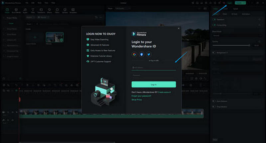Expand the Import dropdown in media panel

(x=30, y=17)
